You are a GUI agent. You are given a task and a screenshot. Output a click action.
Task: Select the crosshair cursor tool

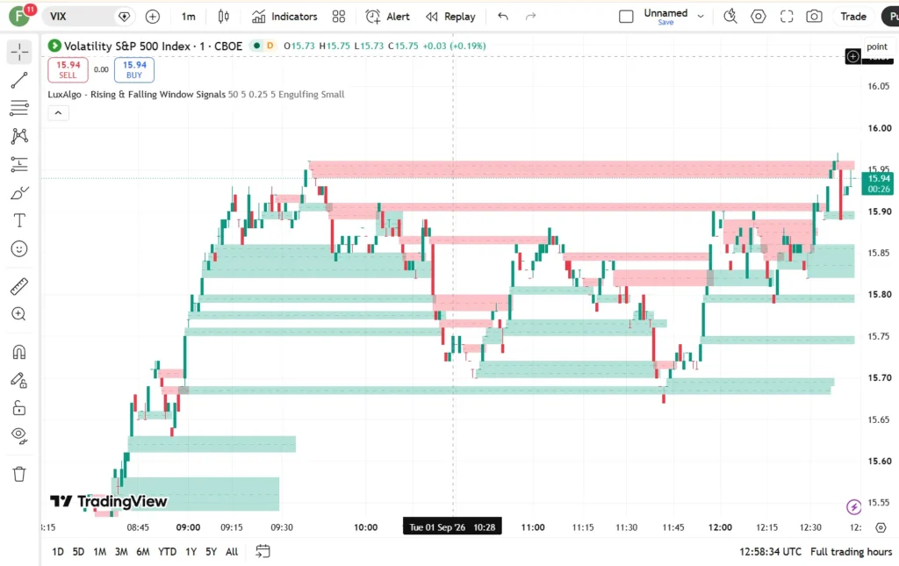[x=19, y=52]
